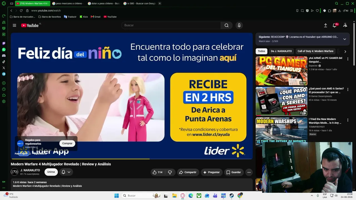Select the 'Todos' filter chip
This screenshot has height=200, width=356.
coord(261,51)
